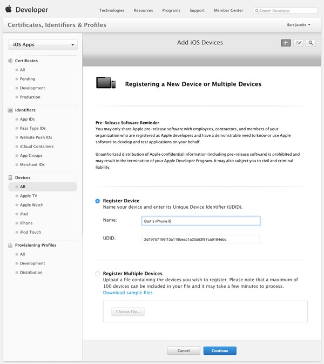Click the device Name input field
The image size is (324, 364).
[x=201, y=221]
